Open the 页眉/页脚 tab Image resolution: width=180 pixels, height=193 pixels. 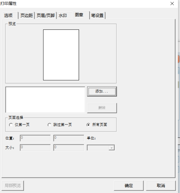click(x=45, y=15)
